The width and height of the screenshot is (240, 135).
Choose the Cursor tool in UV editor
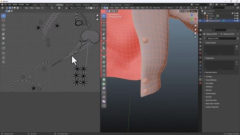click(3, 20)
